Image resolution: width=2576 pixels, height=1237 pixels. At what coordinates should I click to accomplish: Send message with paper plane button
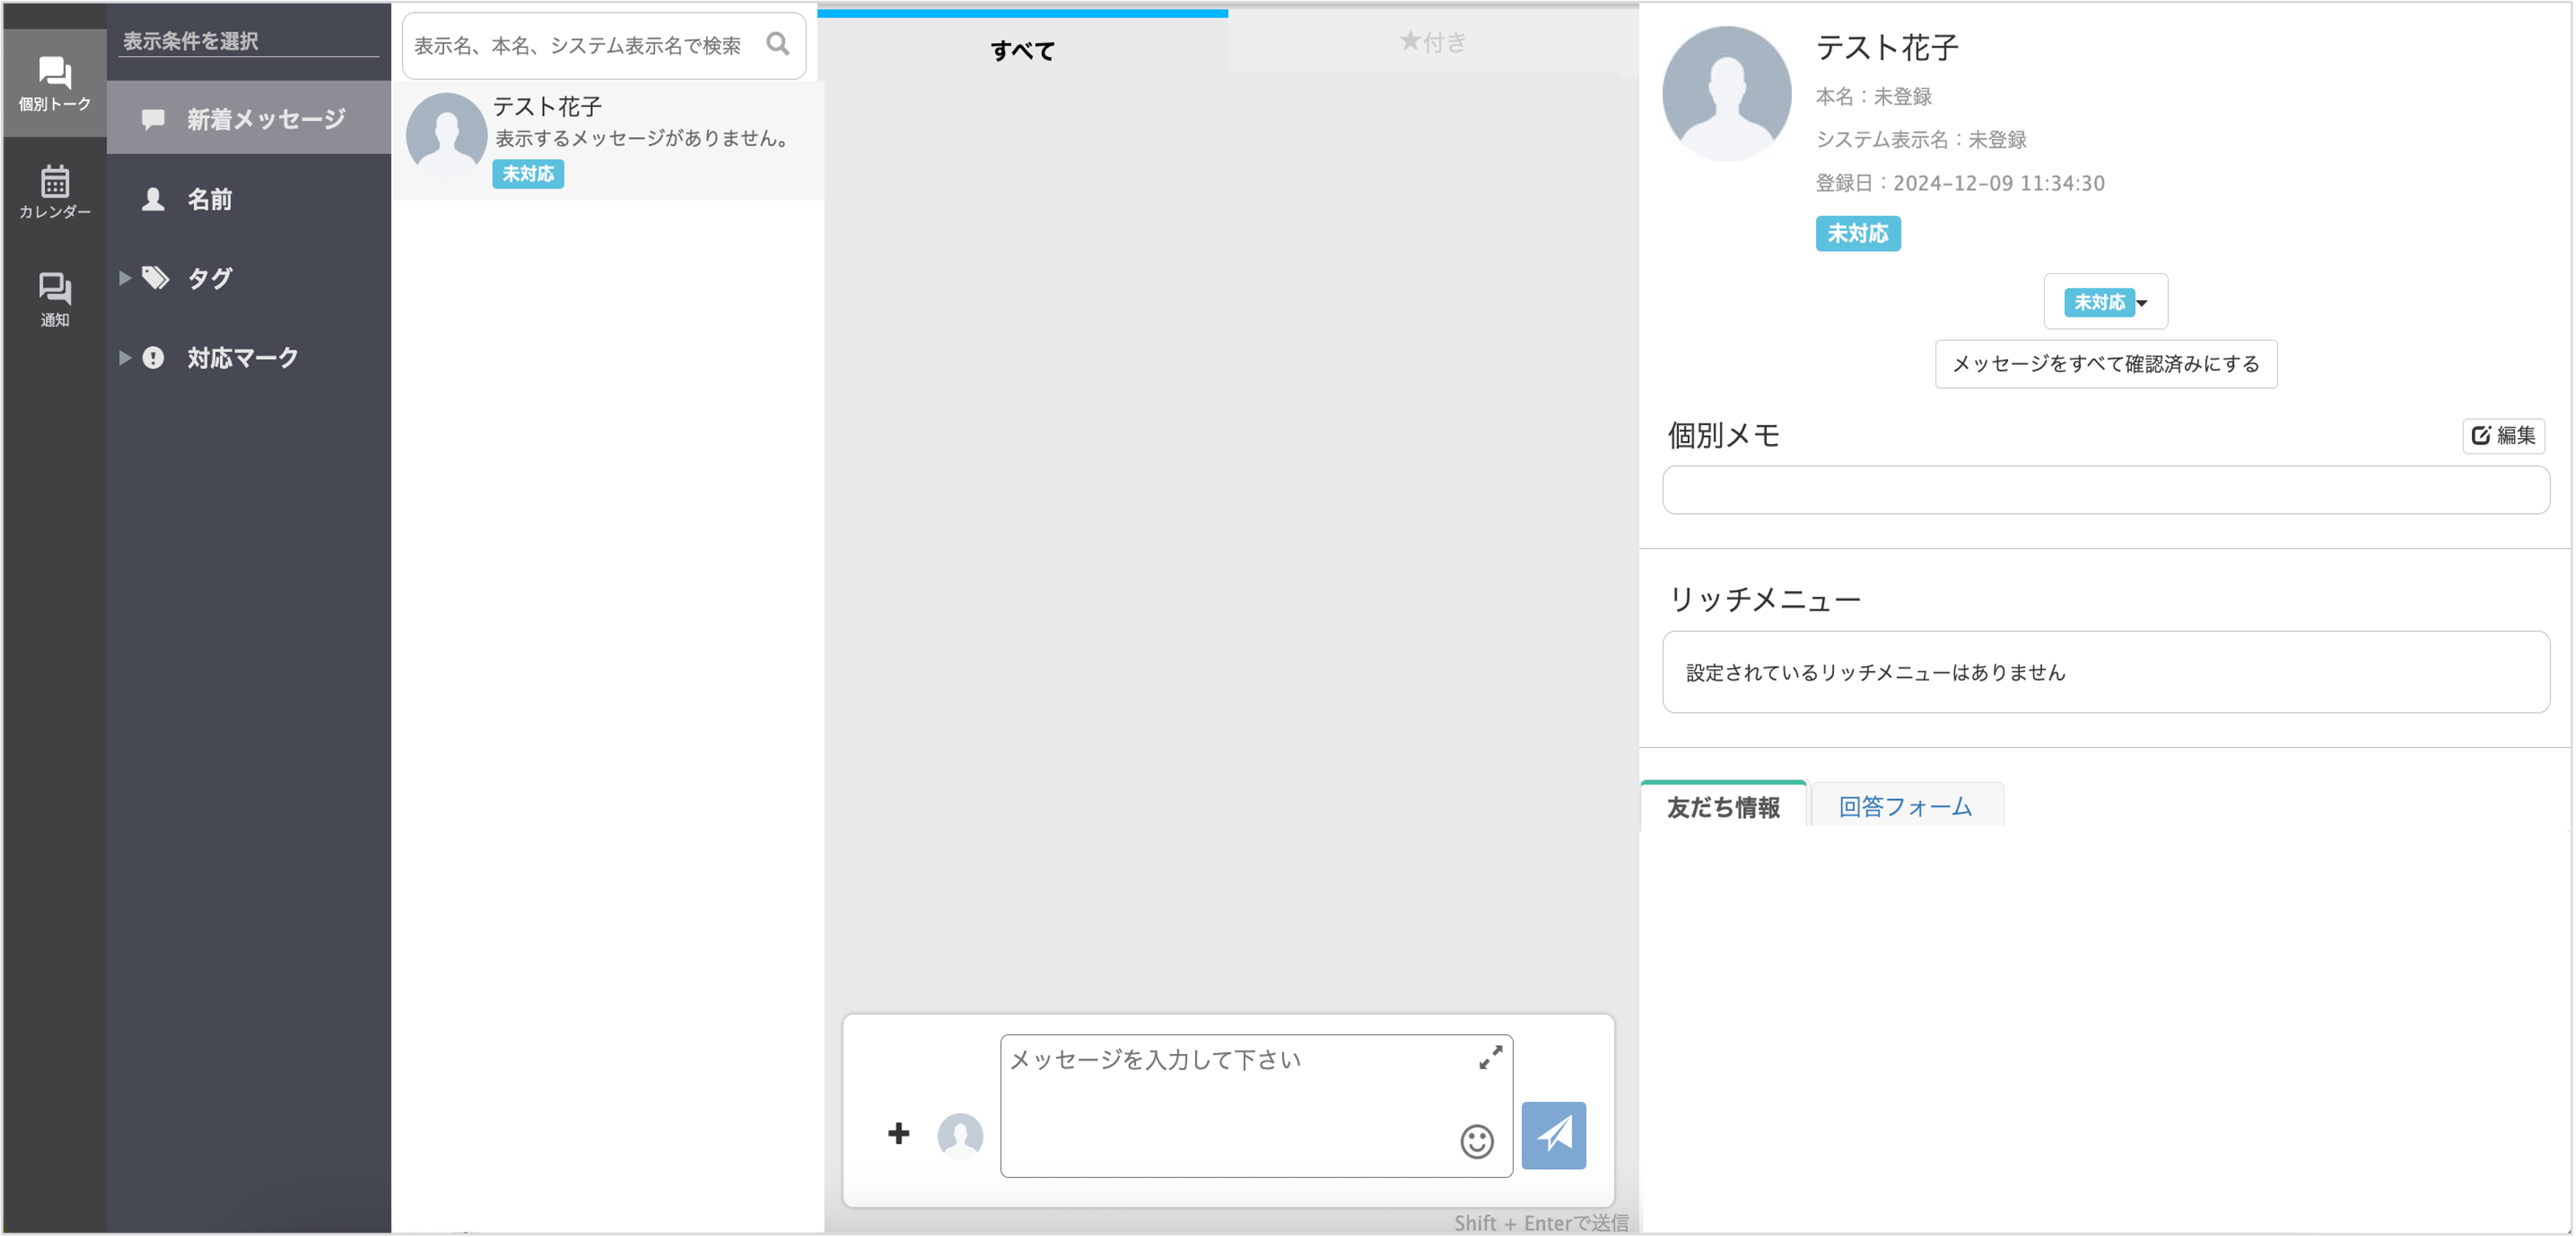[1553, 1135]
